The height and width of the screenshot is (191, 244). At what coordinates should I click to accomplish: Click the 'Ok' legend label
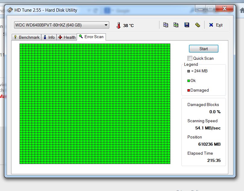(x=193, y=80)
